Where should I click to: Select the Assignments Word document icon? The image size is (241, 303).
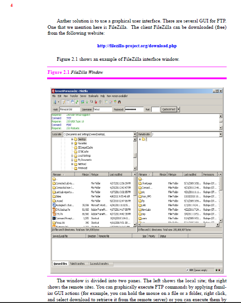click(x=54, y=205)
